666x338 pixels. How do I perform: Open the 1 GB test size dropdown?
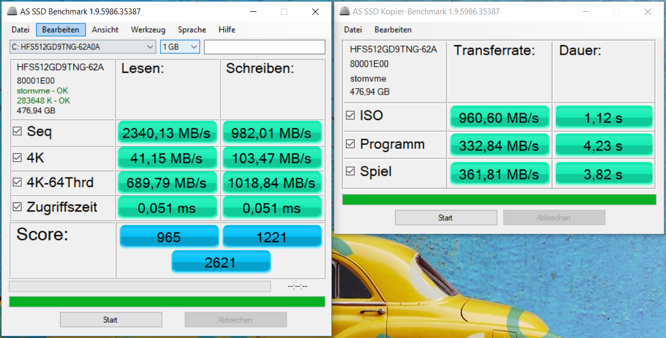(180, 47)
